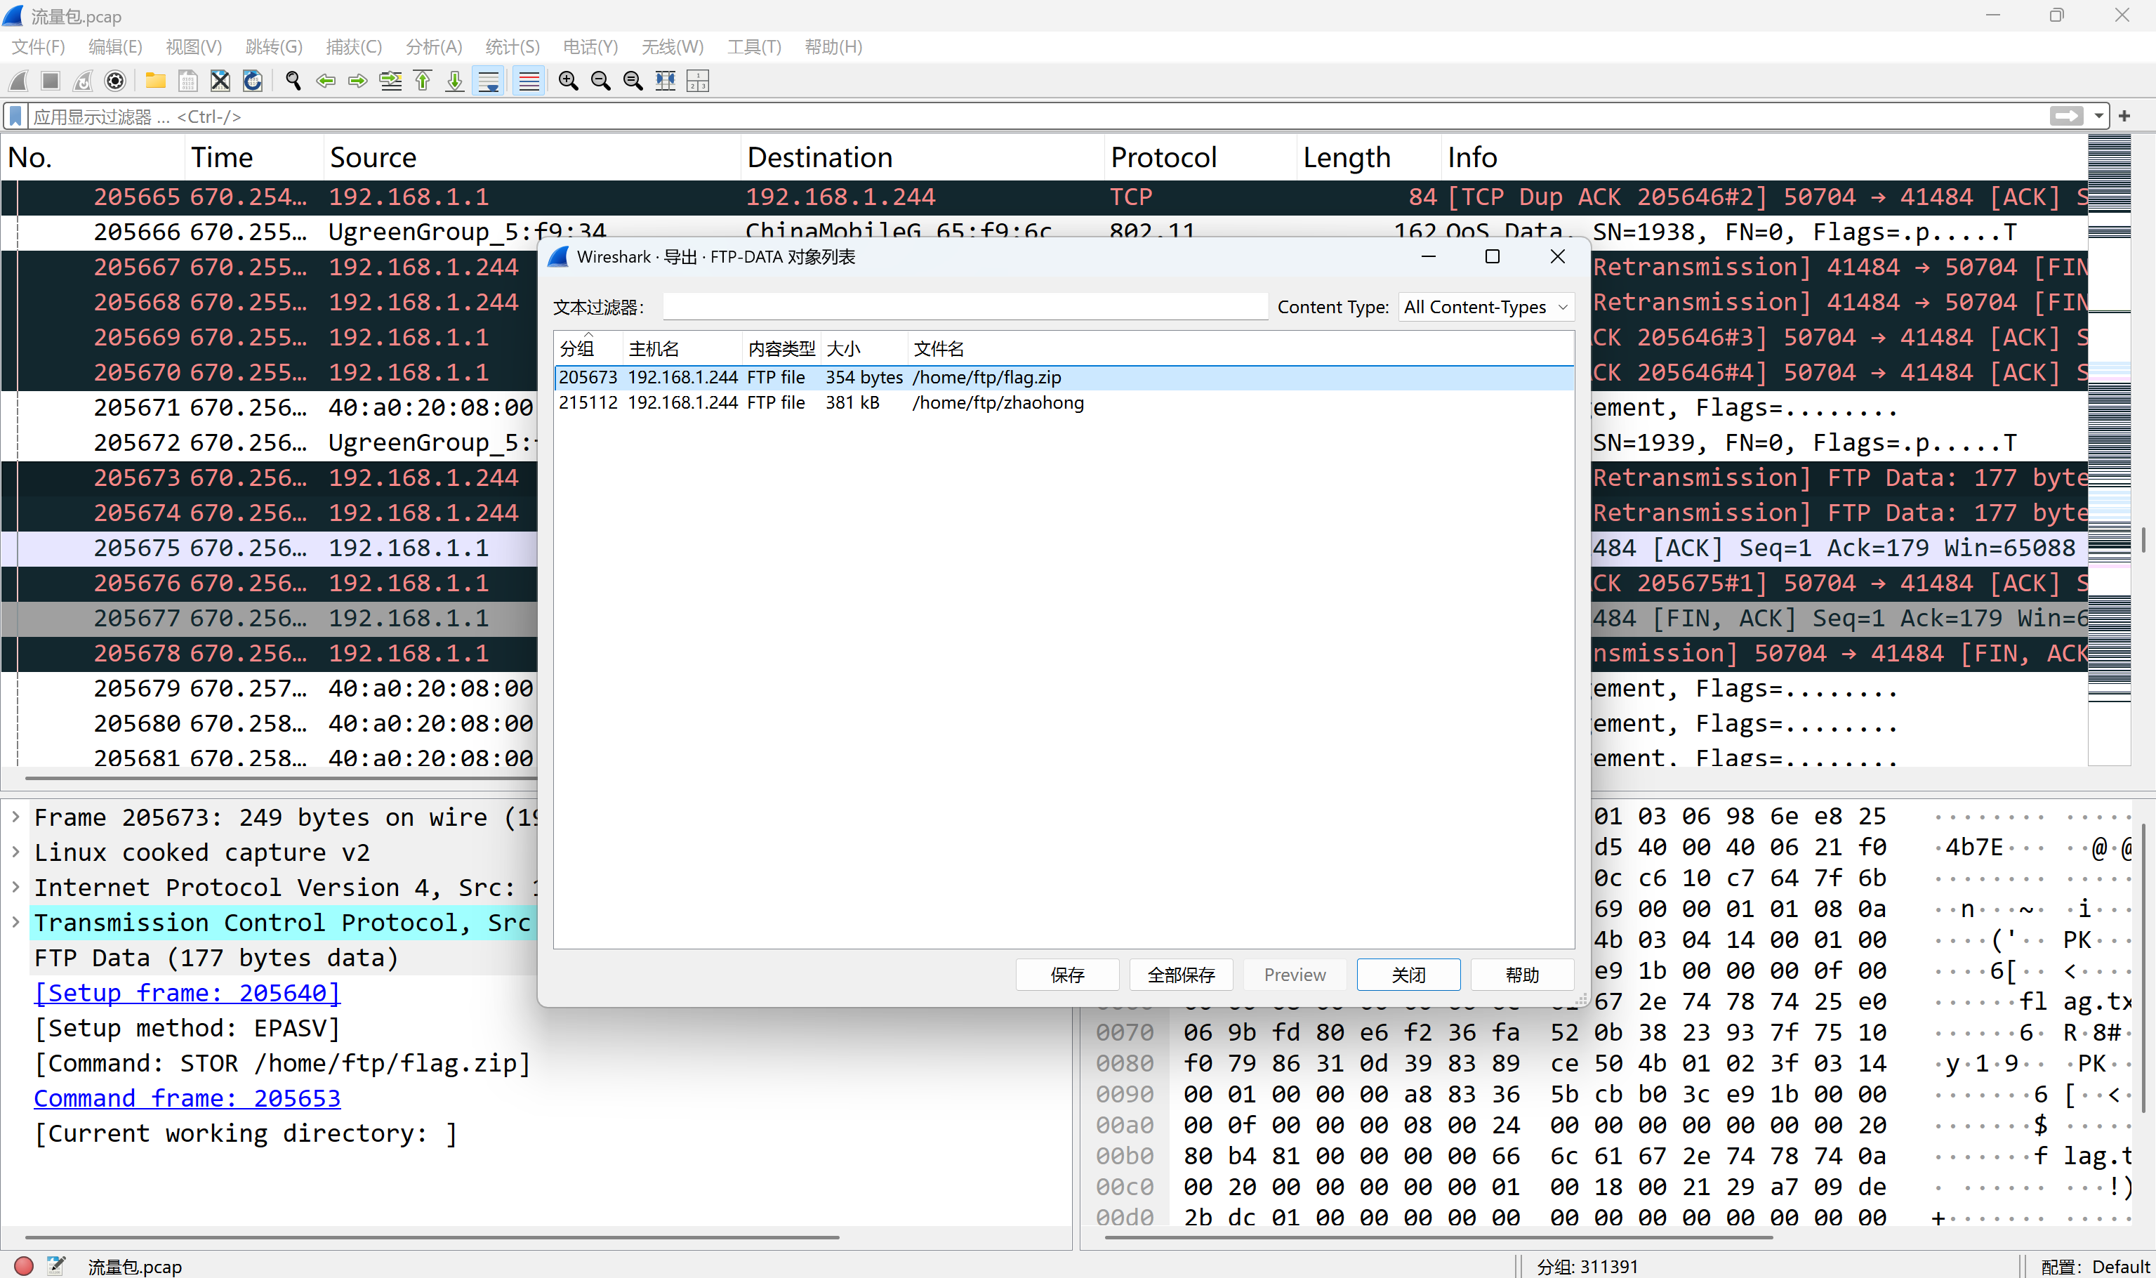Screen dimensions: 2156x1278
Task: Toggle packet colorization rules button
Action: [x=529, y=81]
